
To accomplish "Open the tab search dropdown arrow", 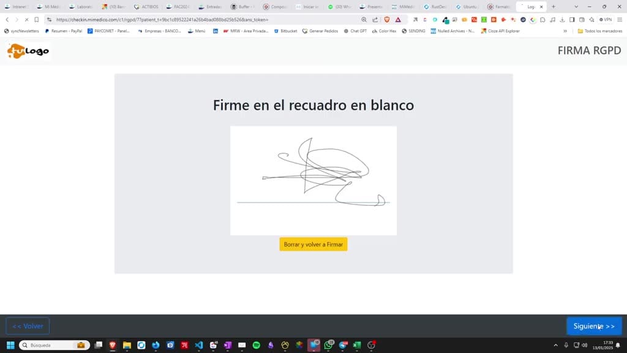I will [x=576, y=7].
